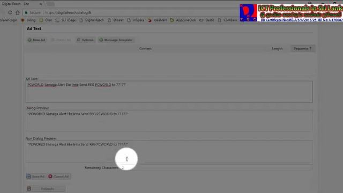Click the Sequence column header

point(302,49)
